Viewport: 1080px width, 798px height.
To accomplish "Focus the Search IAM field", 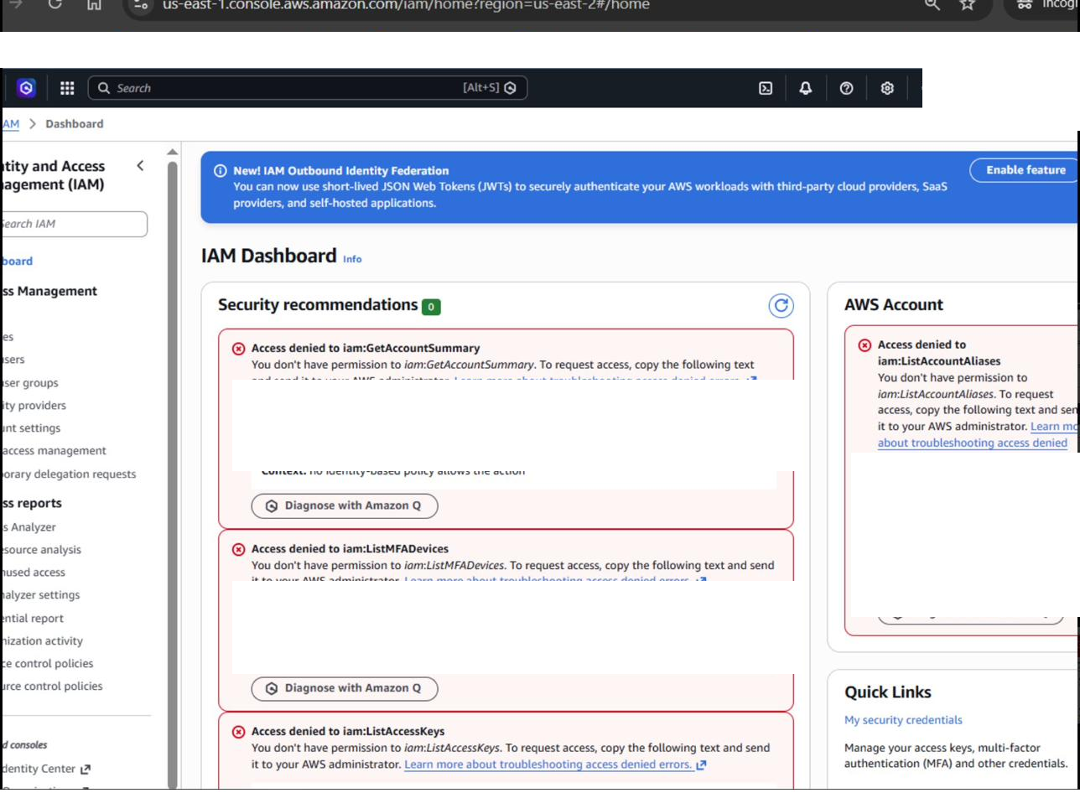I will coord(74,224).
